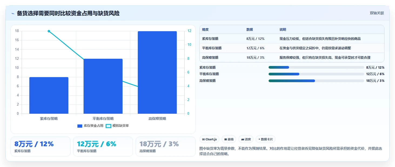Viewport: 395px width, 167px height.
Task: Select the 数据卡片 tag chip
Action: tap(266, 139)
